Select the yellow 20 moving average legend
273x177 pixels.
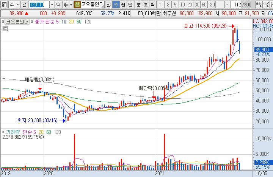pyautogui.click(x=71, y=22)
